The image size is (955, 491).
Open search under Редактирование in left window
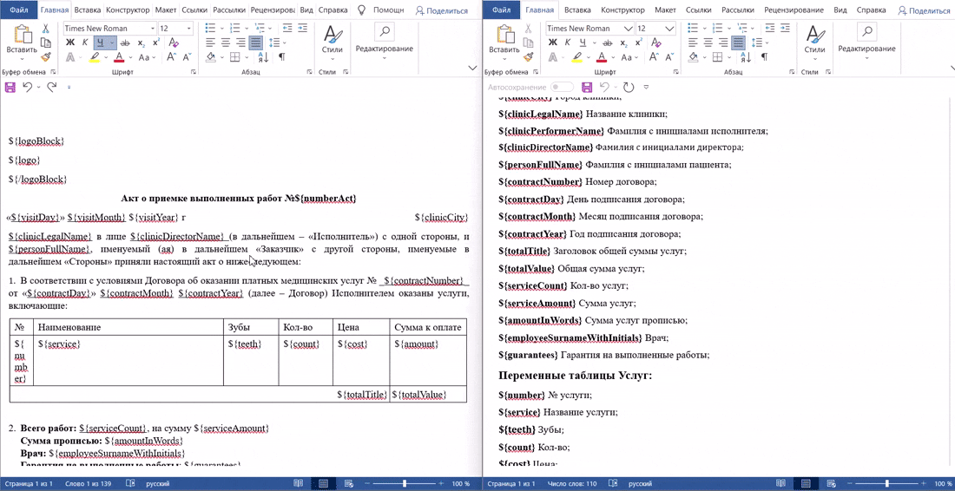[385, 32]
